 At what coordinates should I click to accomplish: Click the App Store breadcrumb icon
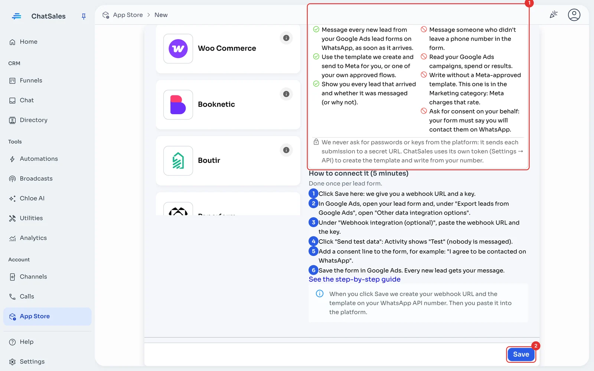(x=106, y=15)
